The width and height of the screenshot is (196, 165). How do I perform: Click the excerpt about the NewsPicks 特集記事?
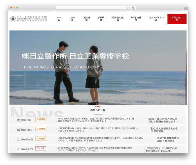tap(95, 149)
